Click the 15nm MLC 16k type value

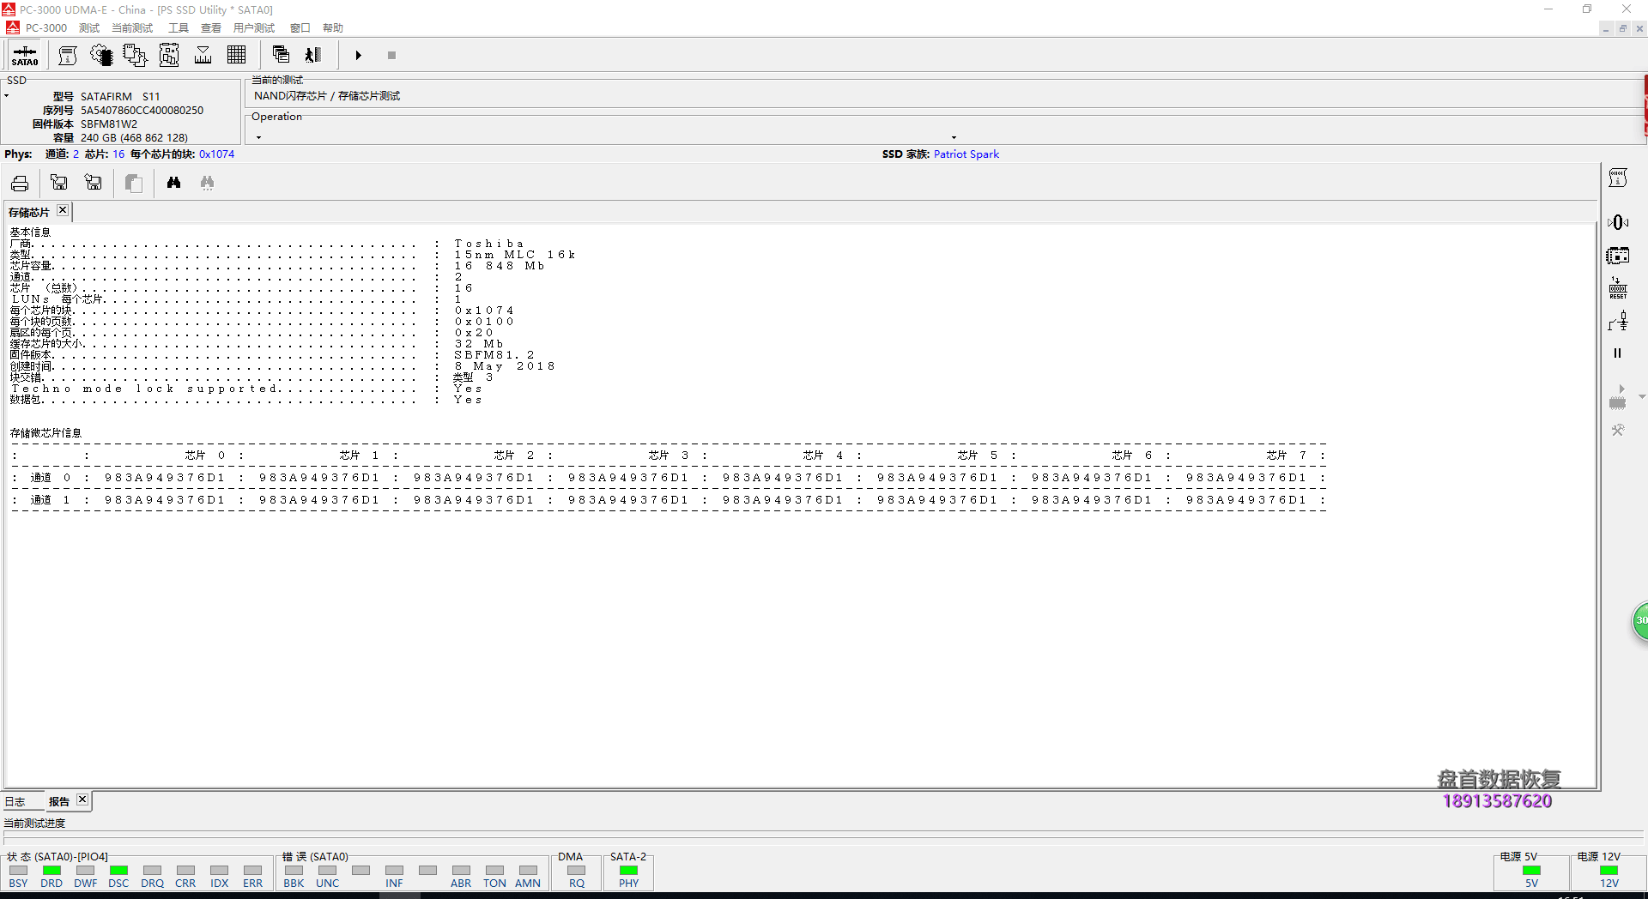coord(515,255)
